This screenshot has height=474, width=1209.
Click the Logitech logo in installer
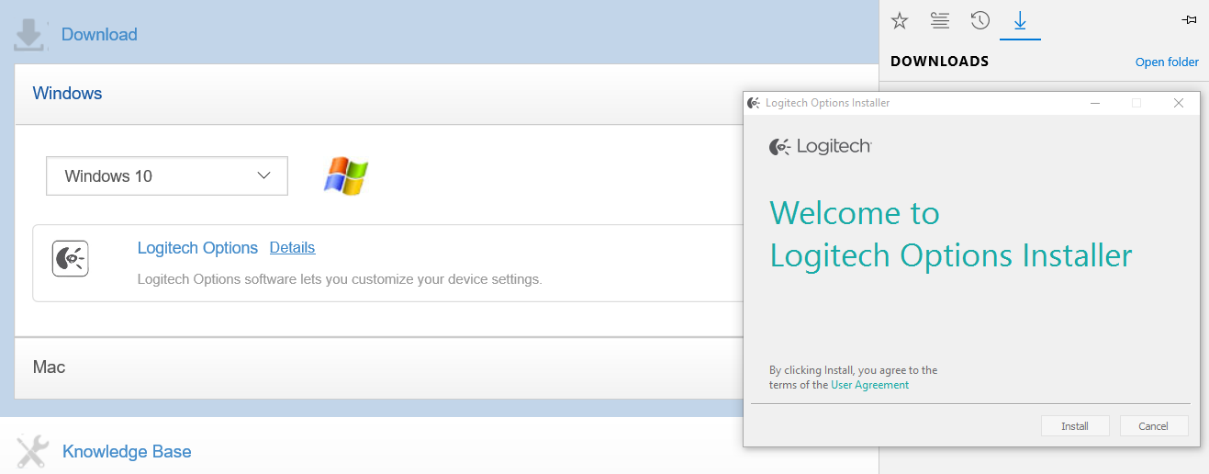821,146
